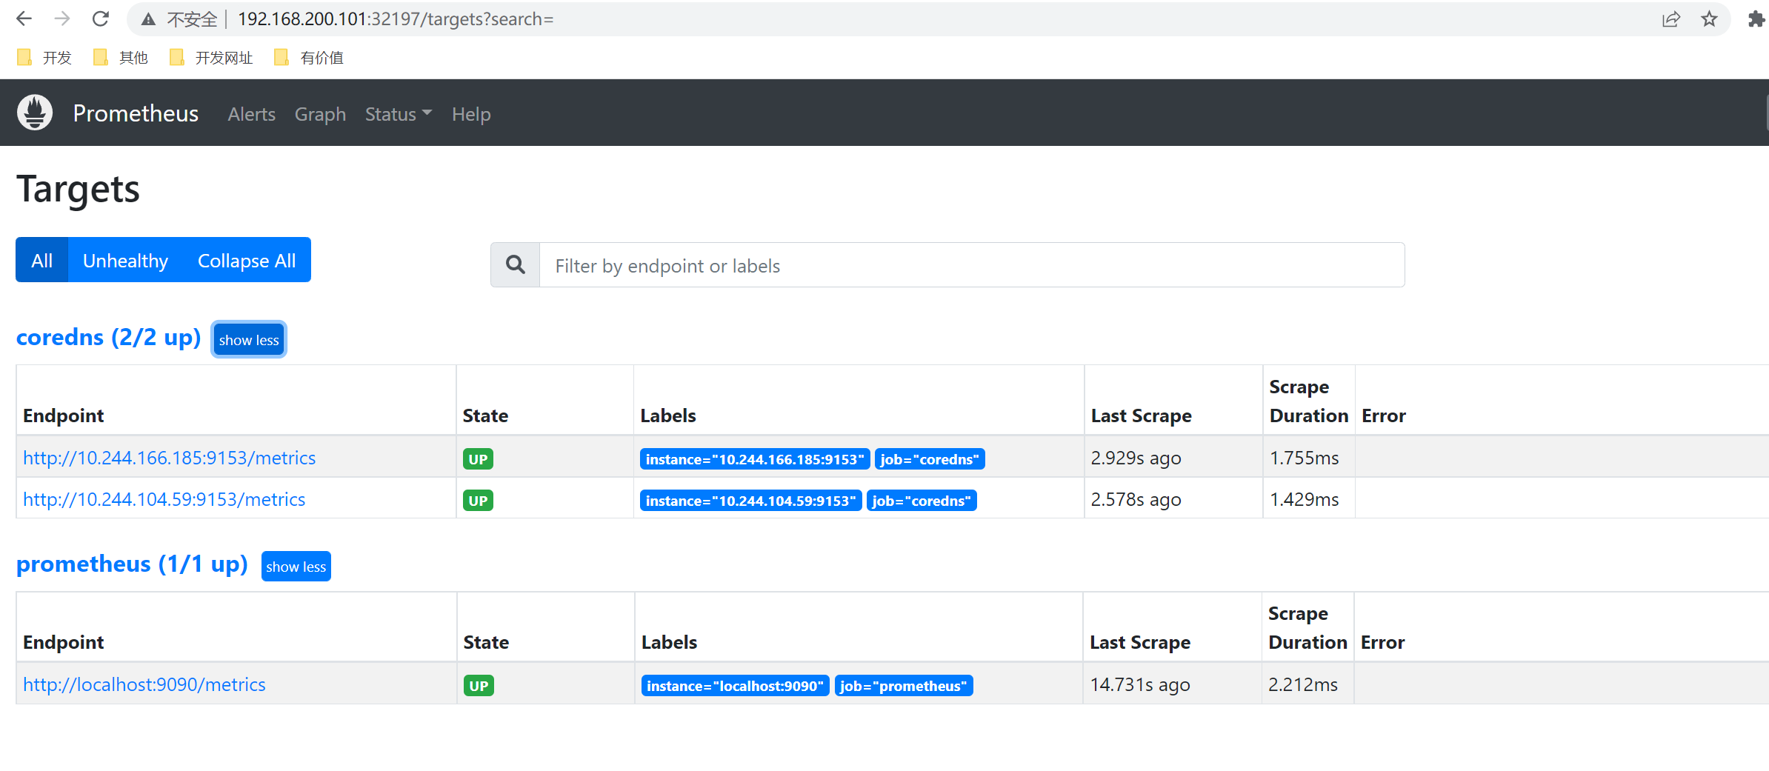Click the share page icon in address bar

[x=1670, y=19]
